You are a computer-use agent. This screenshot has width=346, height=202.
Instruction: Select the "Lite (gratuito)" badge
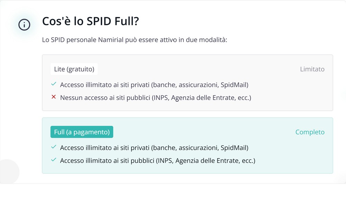point(74,69)
